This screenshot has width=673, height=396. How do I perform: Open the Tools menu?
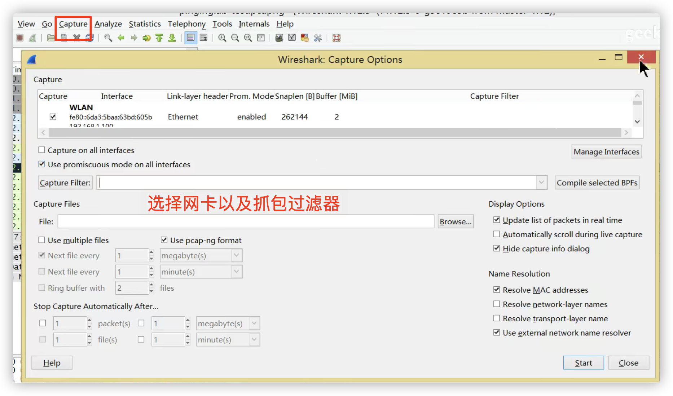coord(222,24)
